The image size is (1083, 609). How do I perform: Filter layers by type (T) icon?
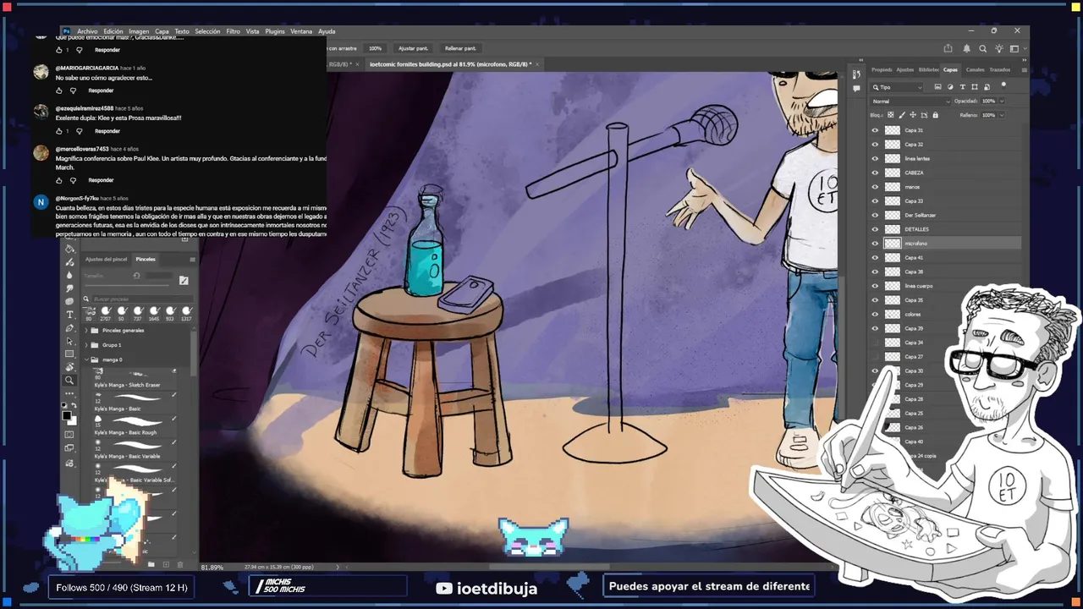[962, 87]
